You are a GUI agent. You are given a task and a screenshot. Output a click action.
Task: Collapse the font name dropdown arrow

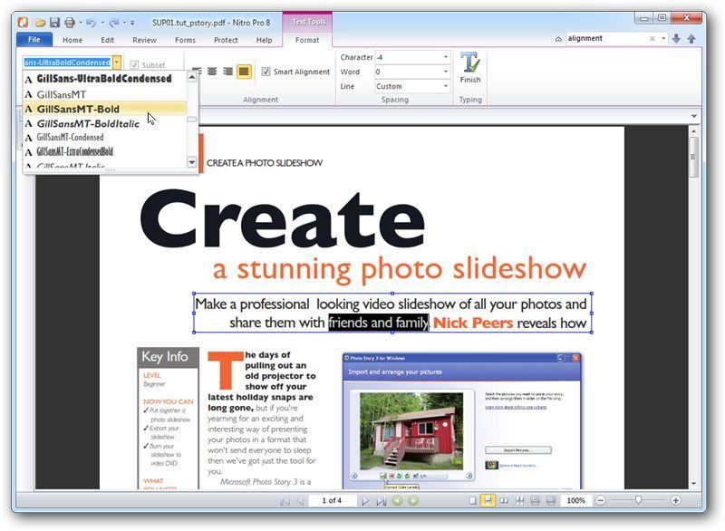pos(117,62)
